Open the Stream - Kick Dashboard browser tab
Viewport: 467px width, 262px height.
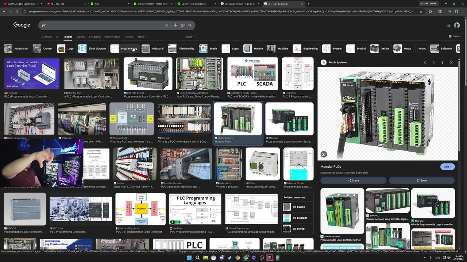tap(196, 4)
